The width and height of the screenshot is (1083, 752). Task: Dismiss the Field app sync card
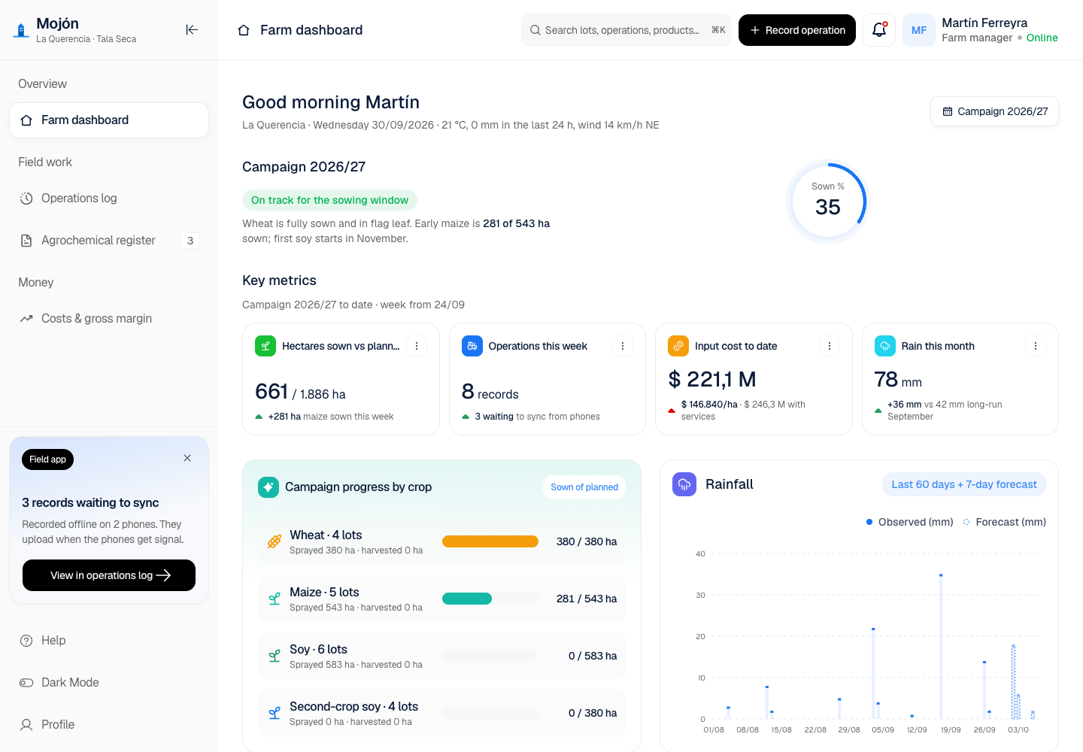pyautogui.click(x=187, y=458)
